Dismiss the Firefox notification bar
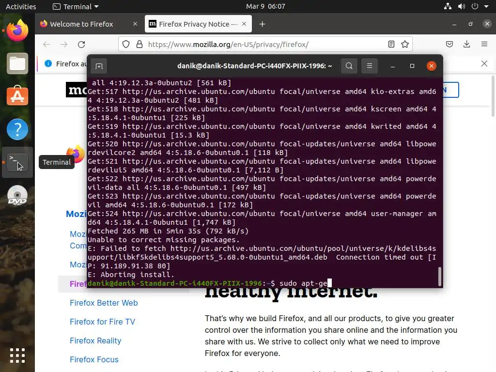The width and height of the screenshot is (496, 372). pos(484,63)
